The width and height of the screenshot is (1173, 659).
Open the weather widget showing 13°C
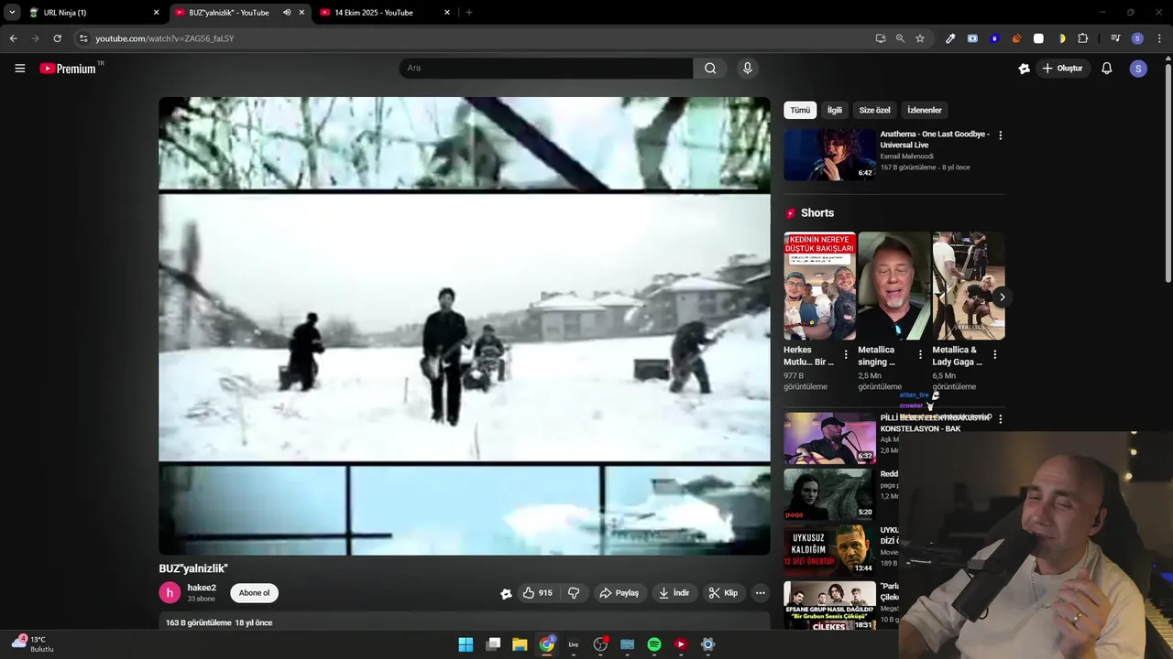click(33, 643)
